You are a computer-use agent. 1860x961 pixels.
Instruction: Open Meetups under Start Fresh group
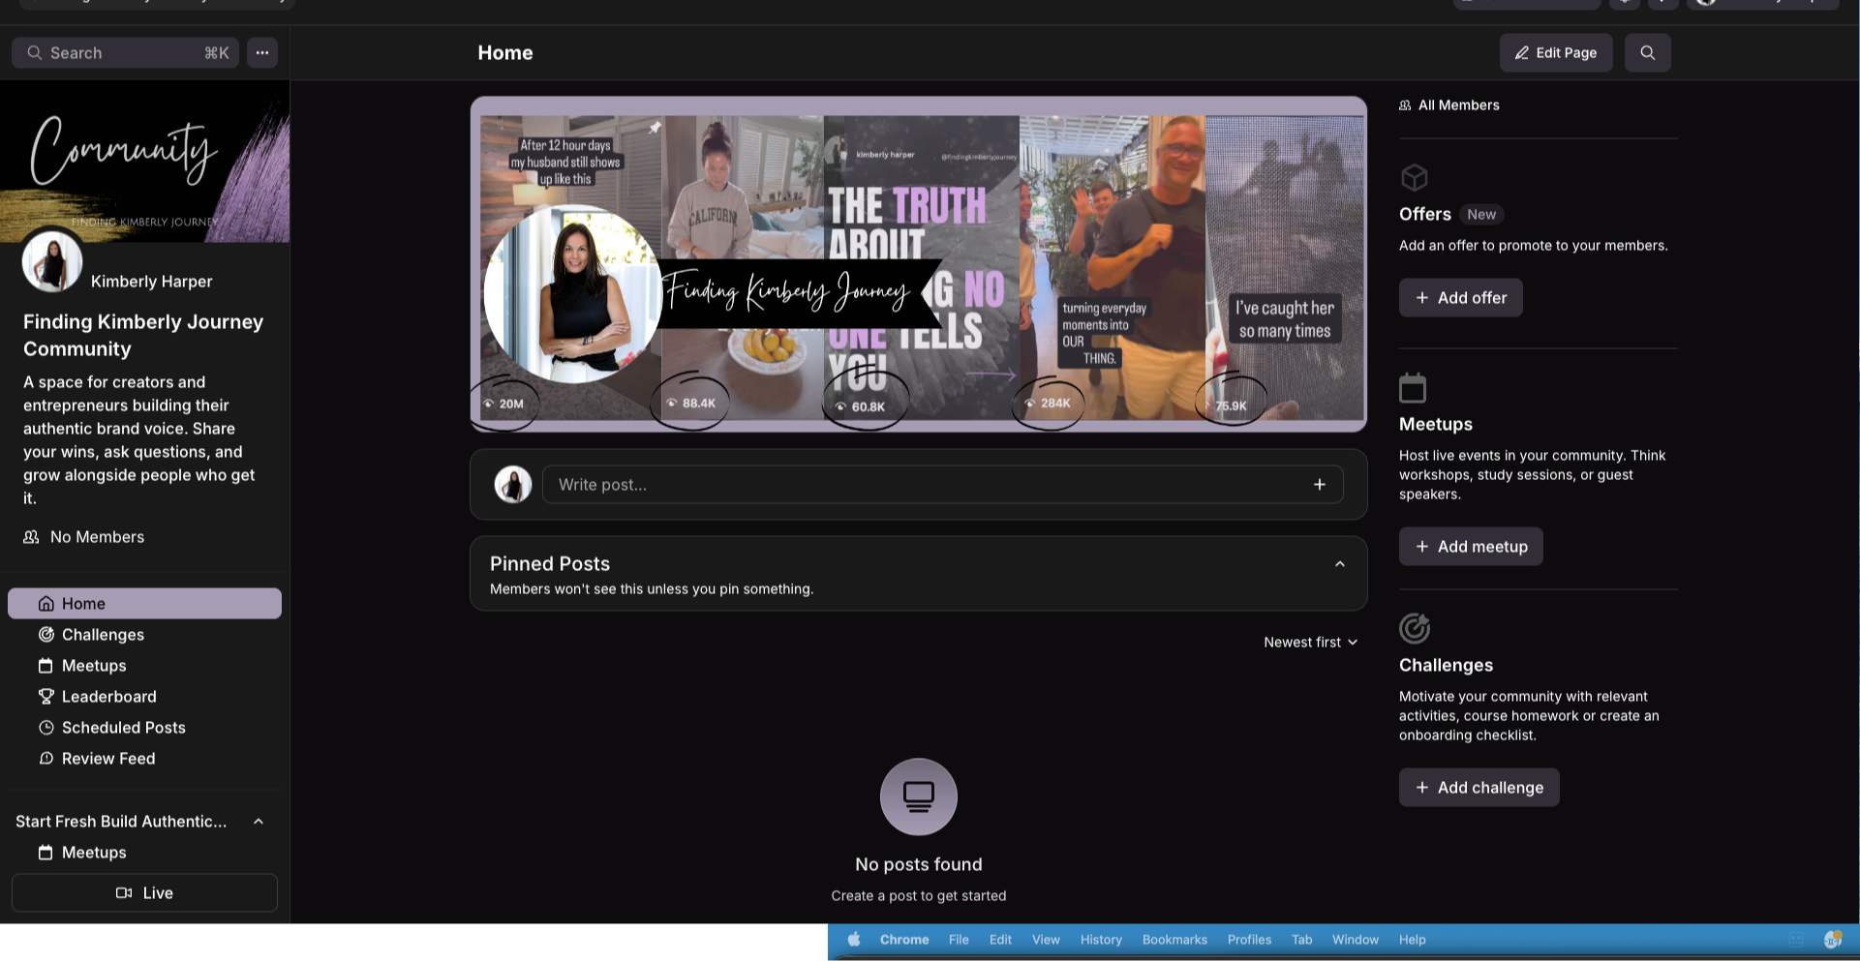(x=144, y=853)
